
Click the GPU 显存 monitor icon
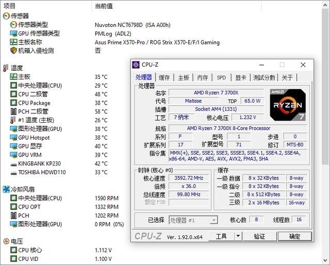click(x=13, y=146)
